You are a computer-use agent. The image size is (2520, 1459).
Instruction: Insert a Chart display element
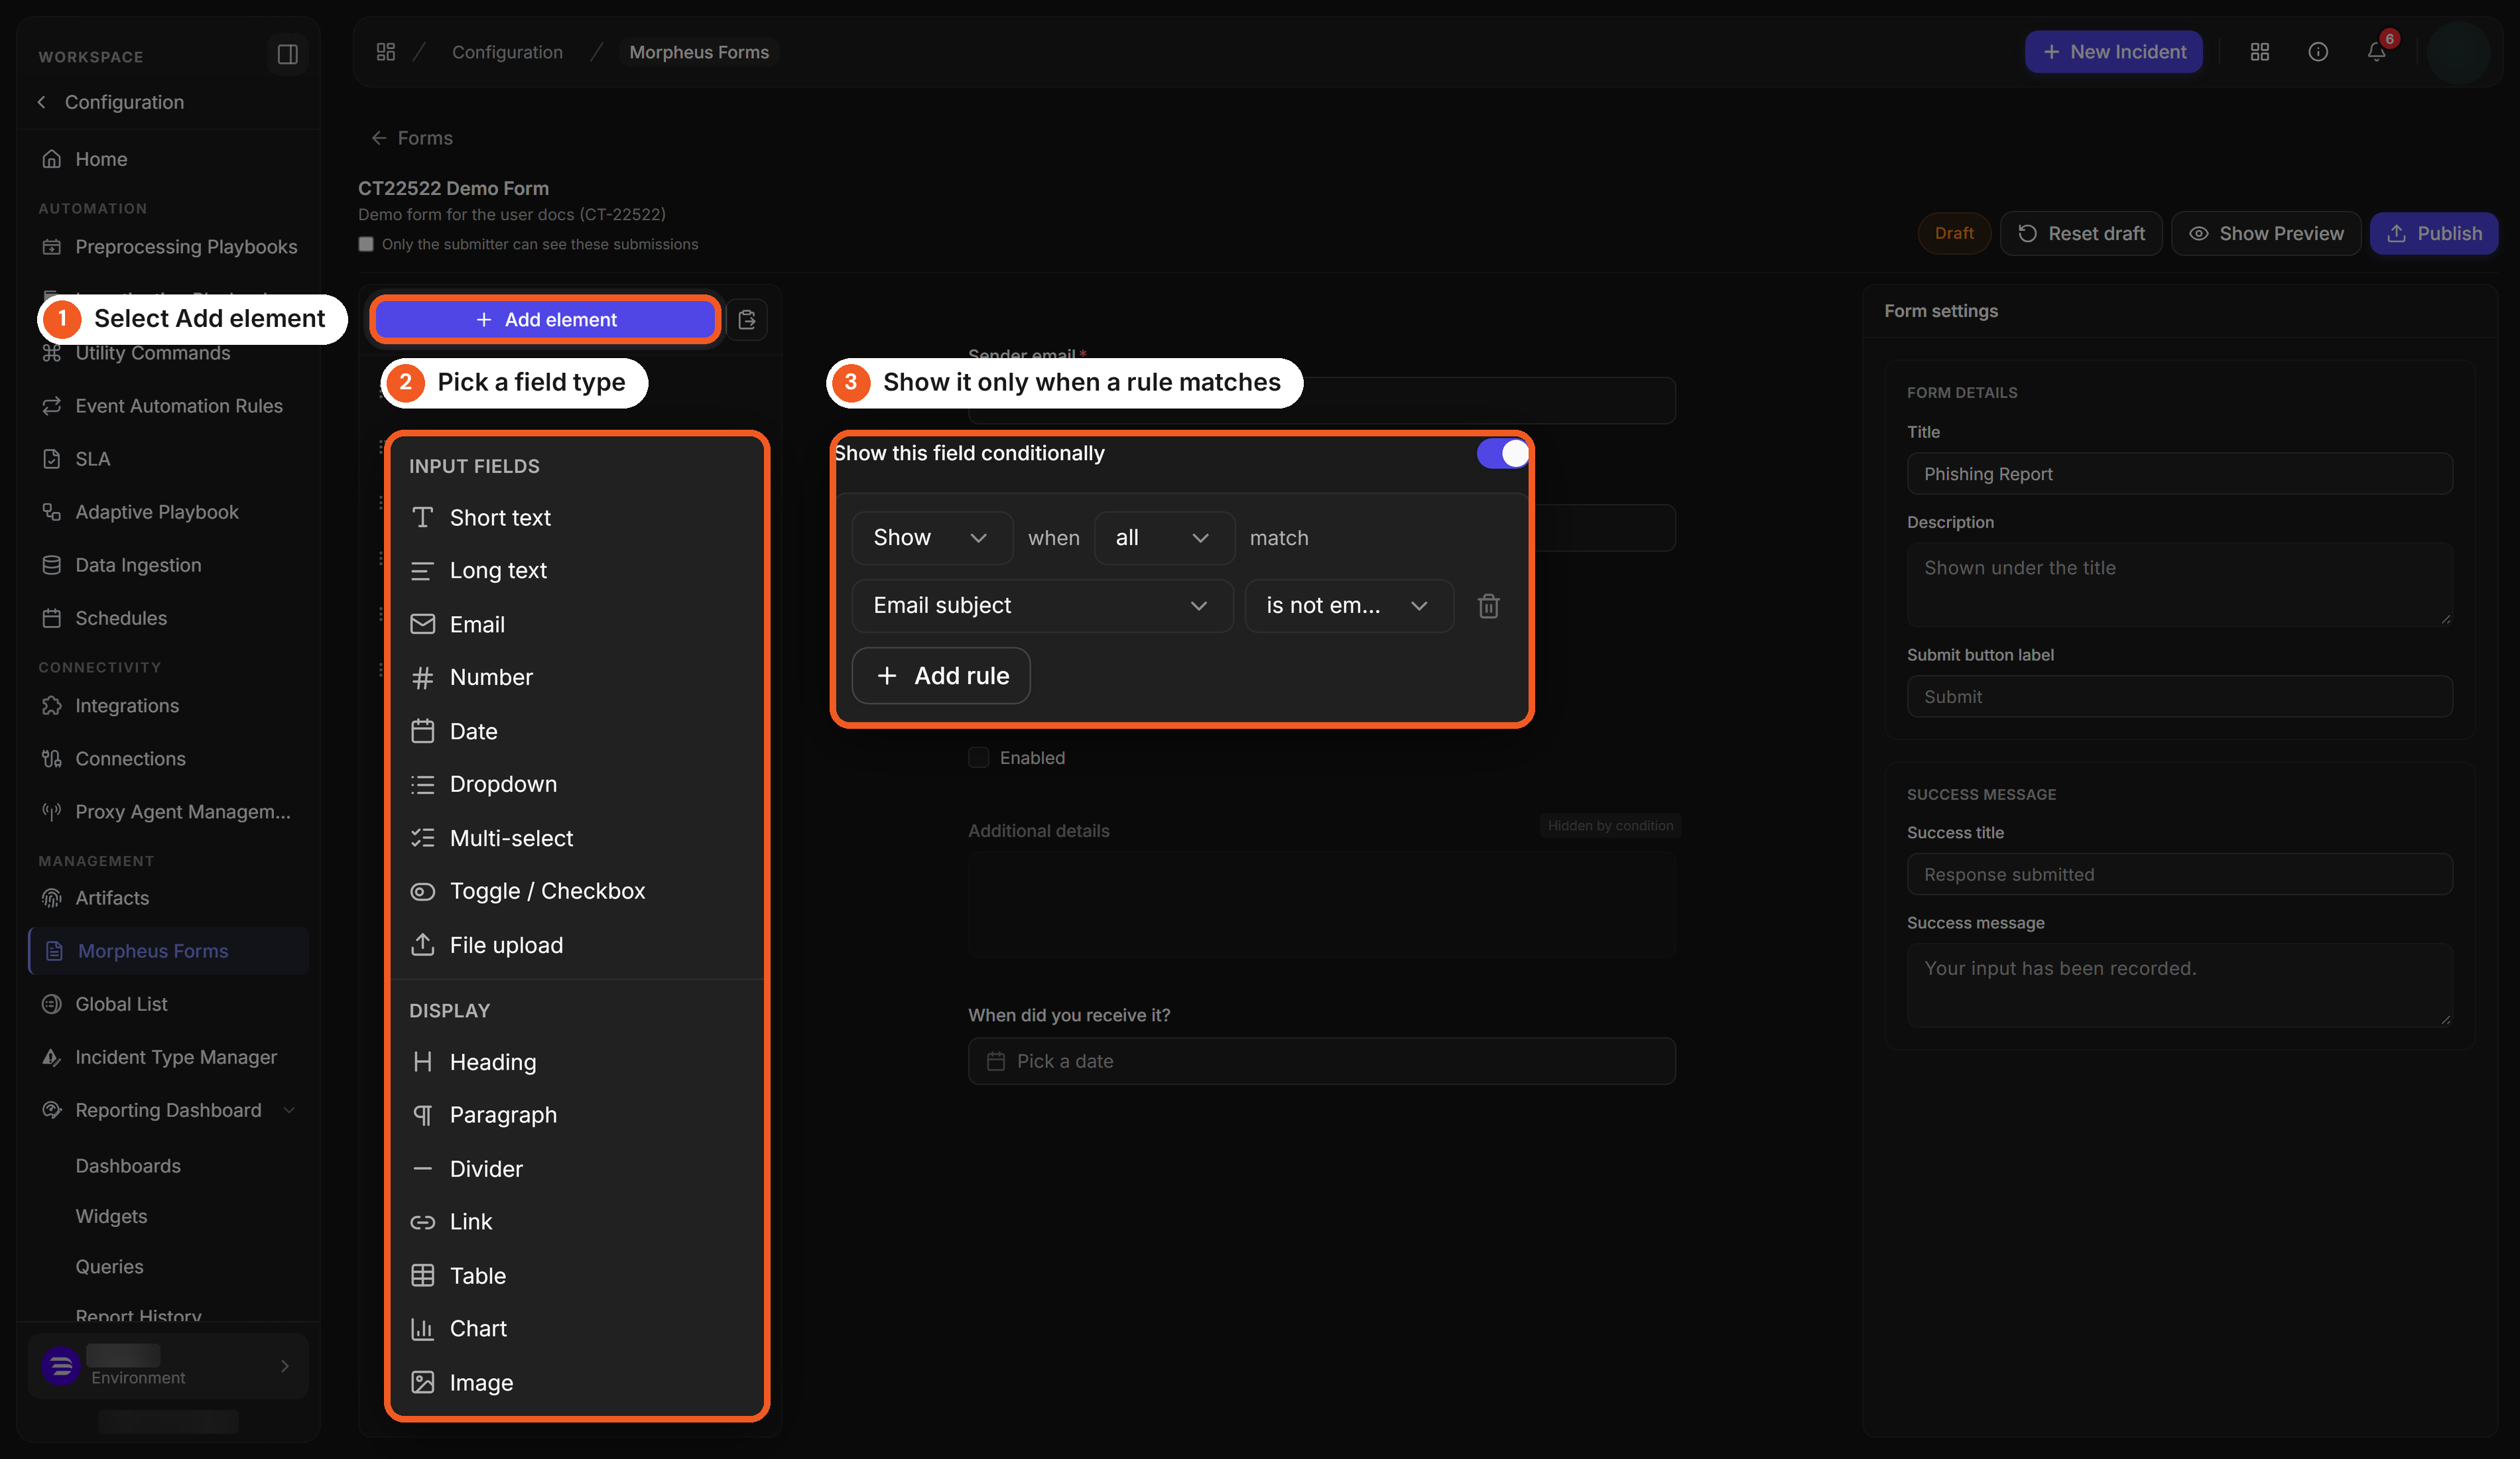tap(576, 1329)
